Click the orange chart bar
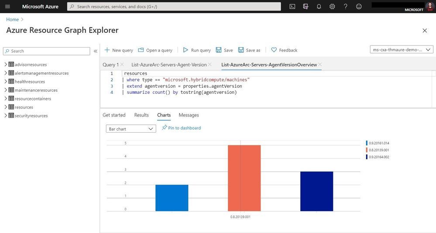 244,178
